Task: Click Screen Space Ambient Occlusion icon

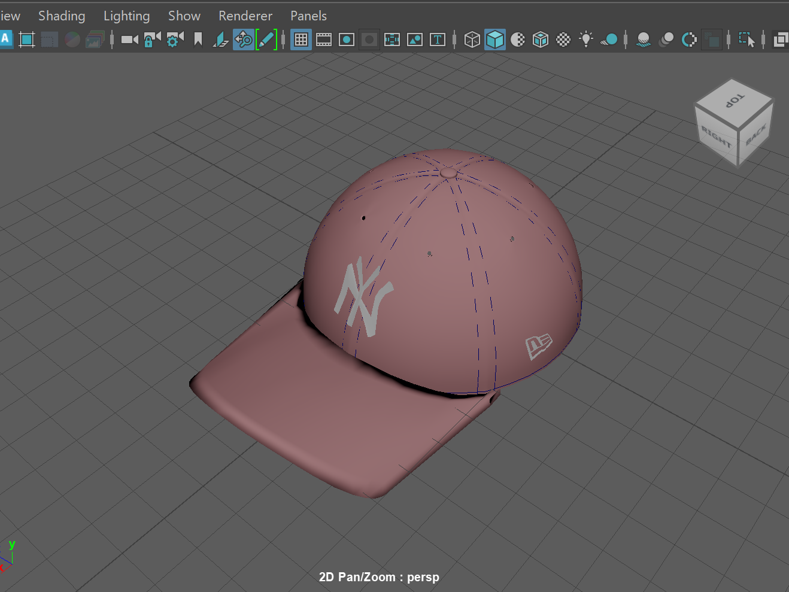Action: (x=644, y=40)
